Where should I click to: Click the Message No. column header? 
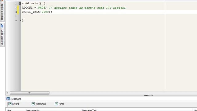pos(33,110)
